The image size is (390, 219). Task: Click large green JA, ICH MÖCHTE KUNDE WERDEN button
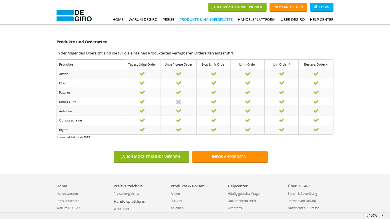point(151,157)
